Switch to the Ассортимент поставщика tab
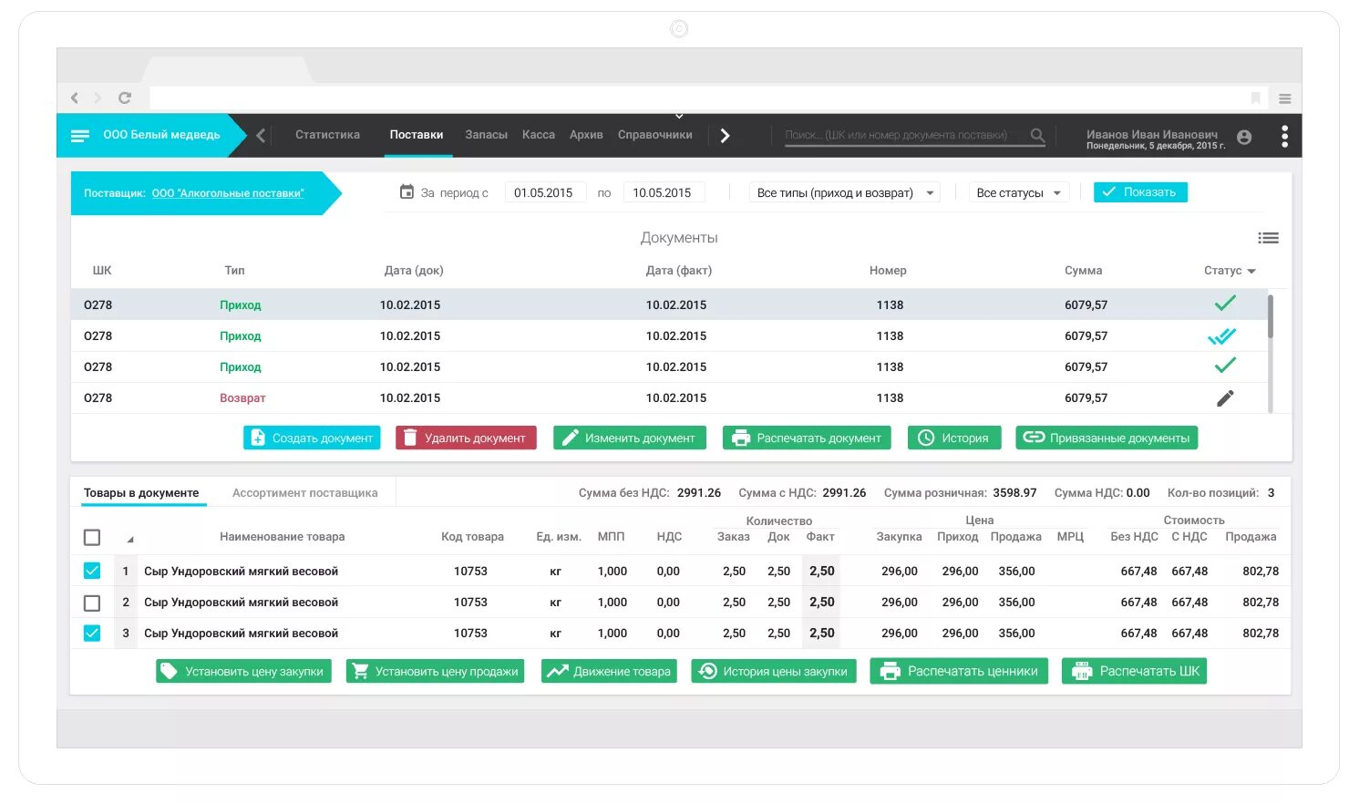The image size is (1359, 804). tap(304, 493)
